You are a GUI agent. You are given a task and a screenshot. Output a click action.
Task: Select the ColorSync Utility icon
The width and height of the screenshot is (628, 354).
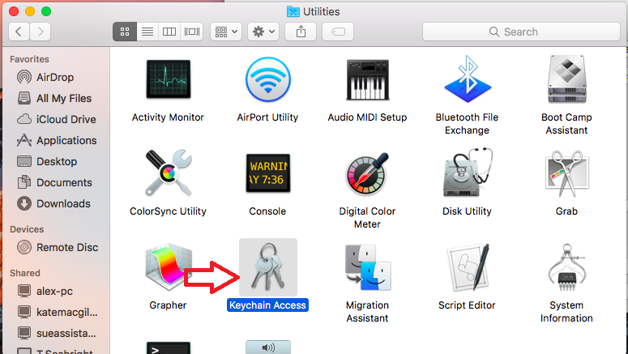pyautogui.click(x=169, y=173)
